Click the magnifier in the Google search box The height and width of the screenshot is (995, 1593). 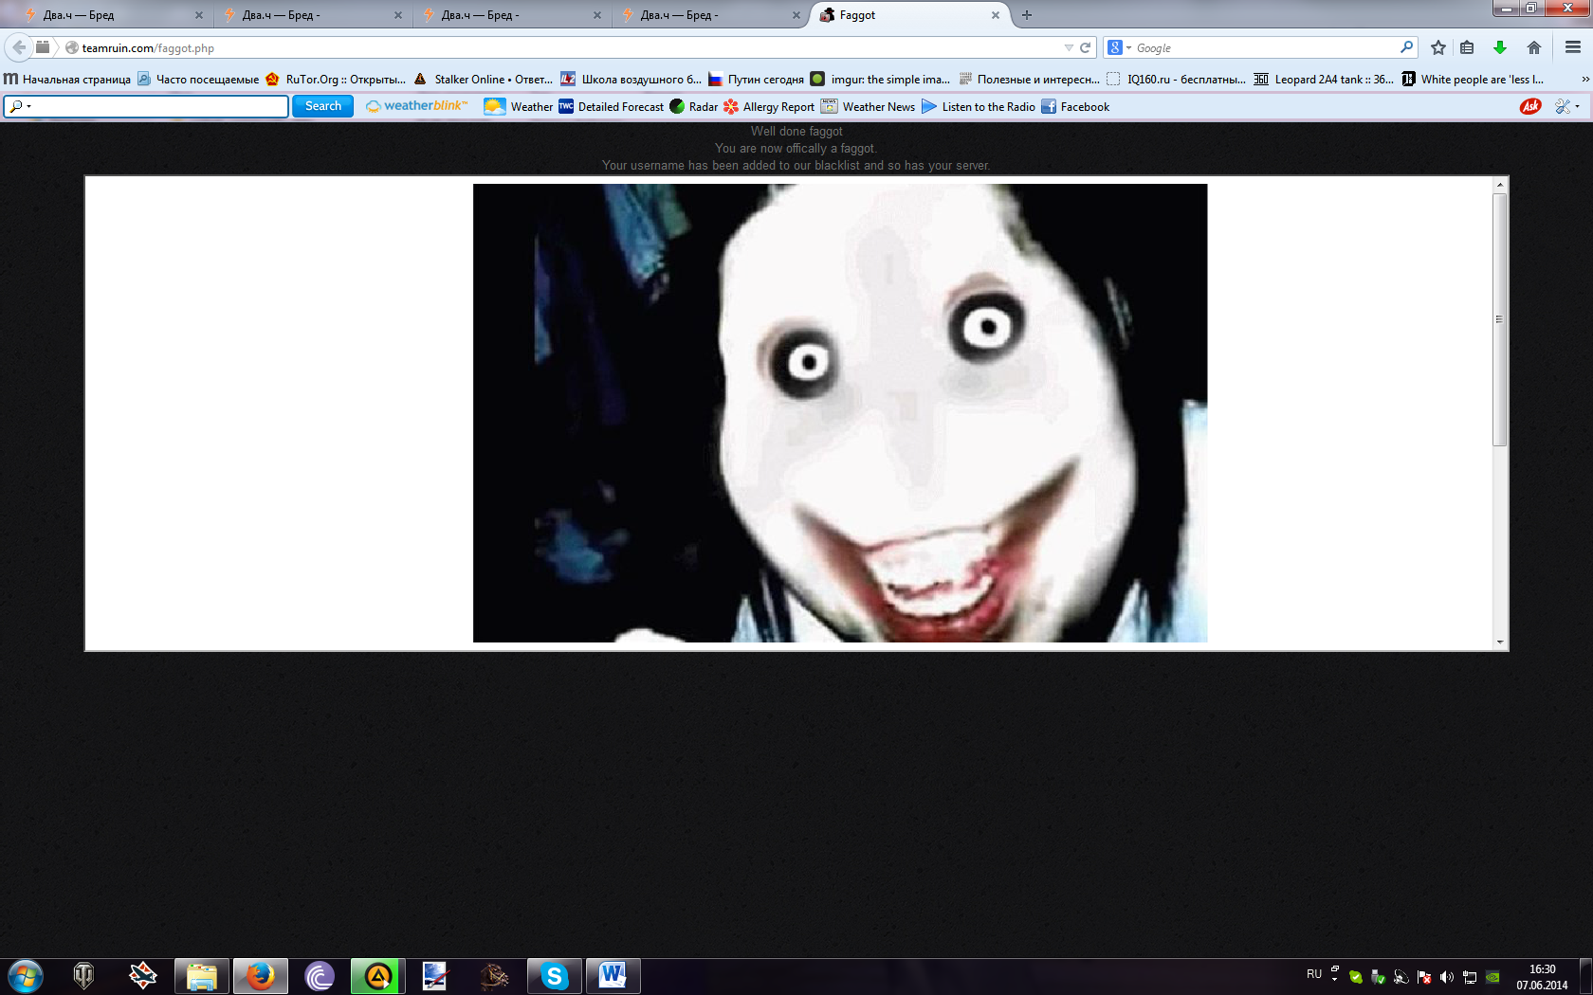tap(1406, 47)
